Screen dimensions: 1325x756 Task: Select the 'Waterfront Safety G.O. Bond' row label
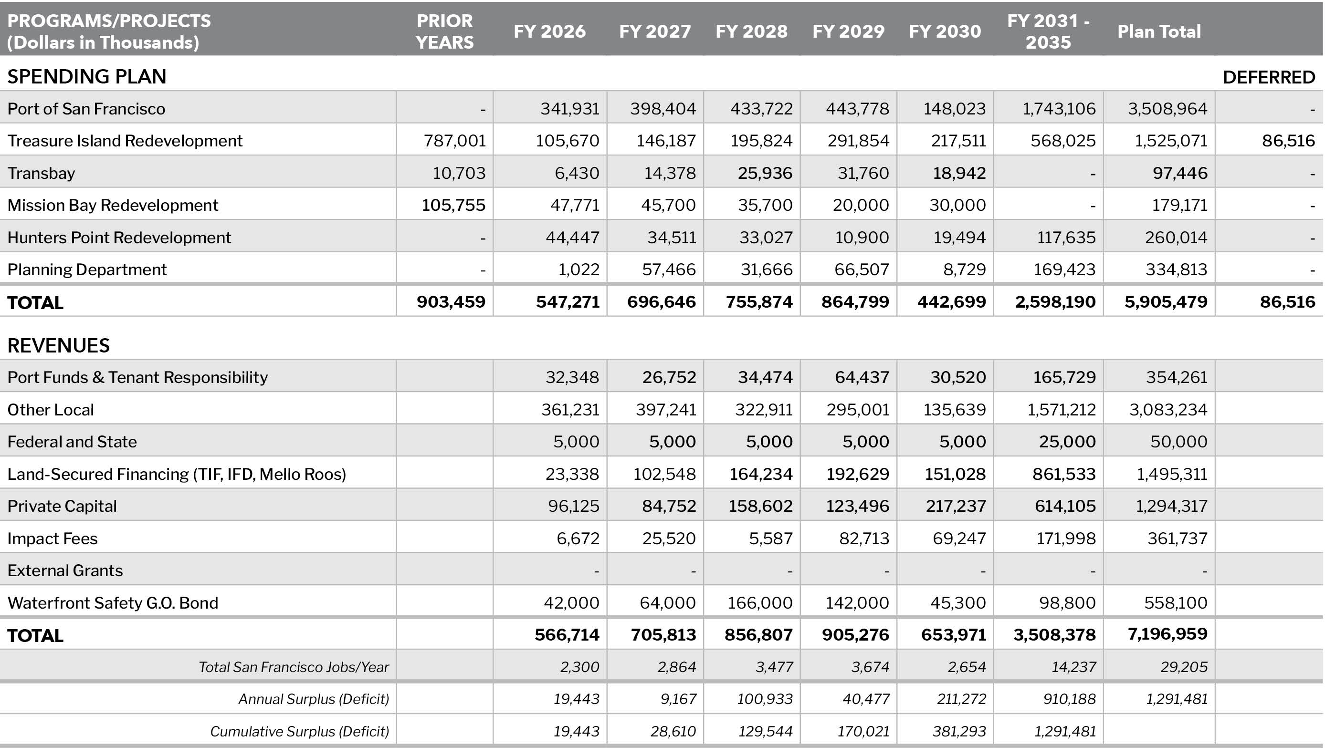click(113, 603)
